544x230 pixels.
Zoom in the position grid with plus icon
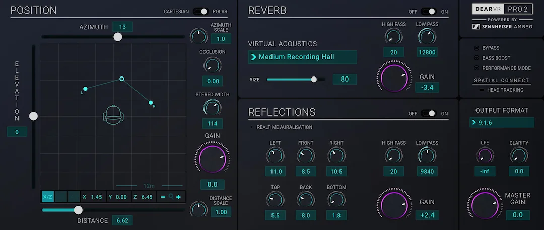[178, 197]
